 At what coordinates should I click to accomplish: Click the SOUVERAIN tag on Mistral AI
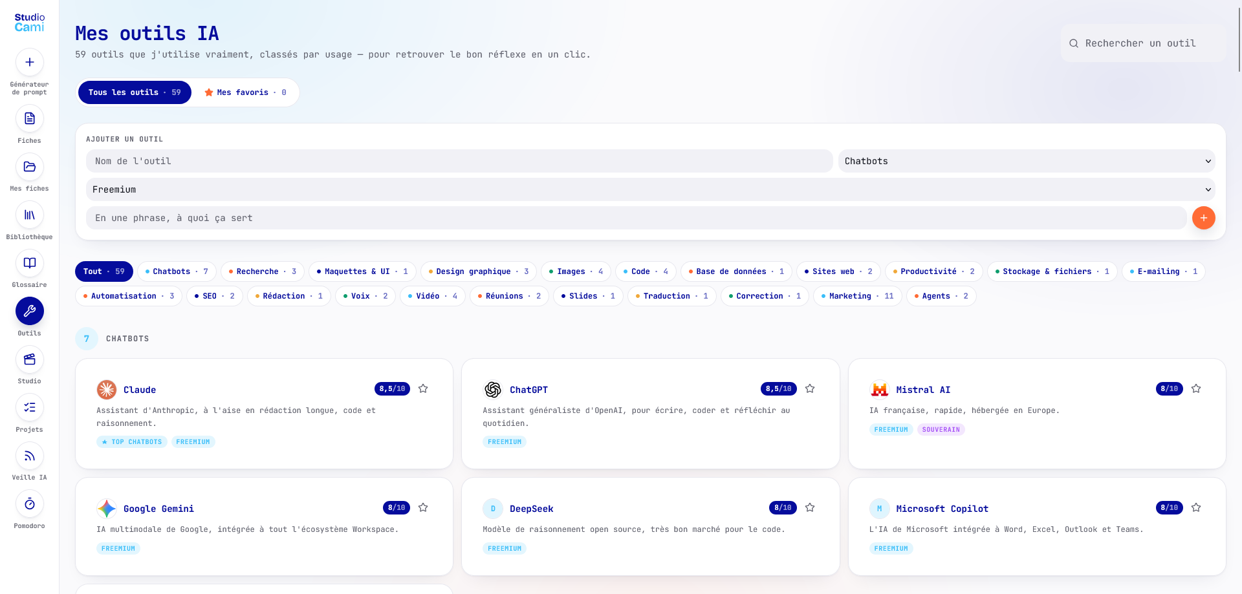941,429
